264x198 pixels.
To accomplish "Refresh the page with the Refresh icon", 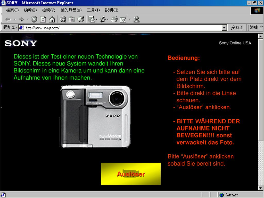I will tap(43, 20).
